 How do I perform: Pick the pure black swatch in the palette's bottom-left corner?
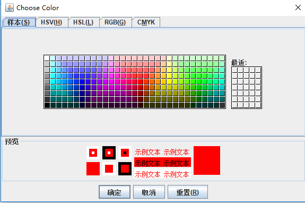(47, 105)
